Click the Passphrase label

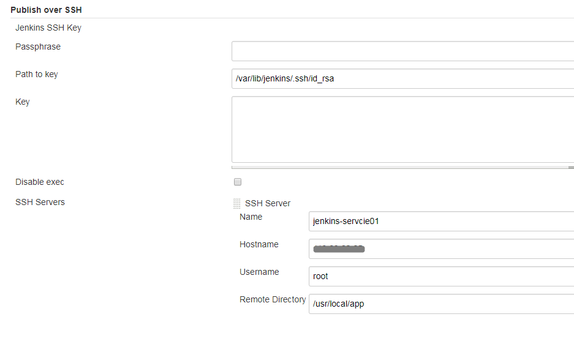38,47
